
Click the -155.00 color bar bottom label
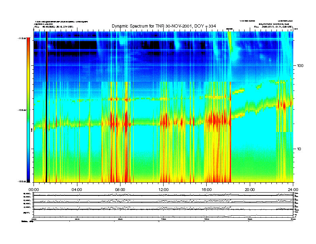coord(22,181)
